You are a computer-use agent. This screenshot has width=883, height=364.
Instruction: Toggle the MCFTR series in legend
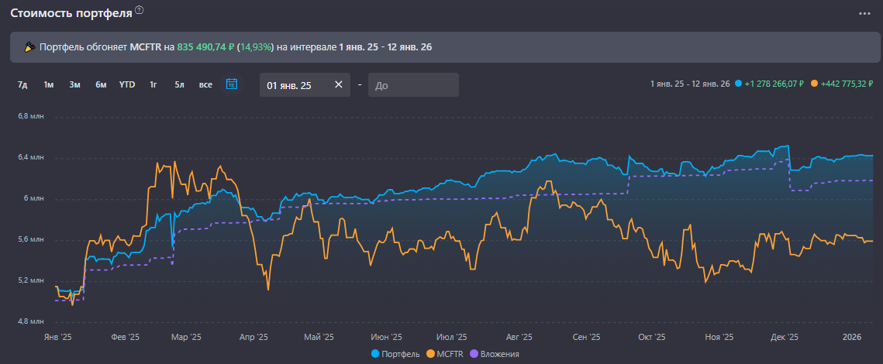(x=444, y=354)
